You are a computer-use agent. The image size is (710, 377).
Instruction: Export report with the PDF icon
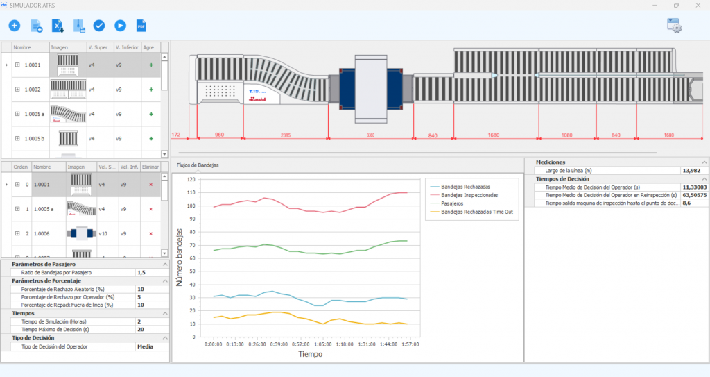(141, 26)
